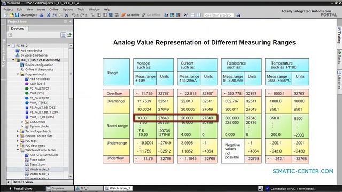This screenshot has height=192, width=342.
Task: Click Save project button
Action: tap(26, 15)
